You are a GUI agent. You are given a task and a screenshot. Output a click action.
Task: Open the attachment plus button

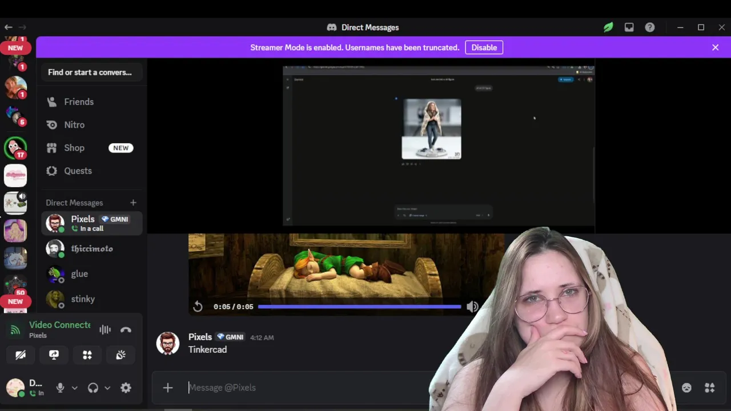point(168,388)
